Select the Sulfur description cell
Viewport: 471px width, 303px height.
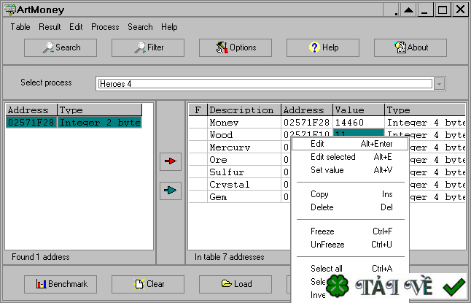(244, 172)
